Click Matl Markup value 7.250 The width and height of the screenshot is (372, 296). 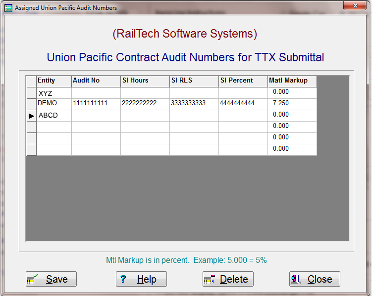coord(292,104)
